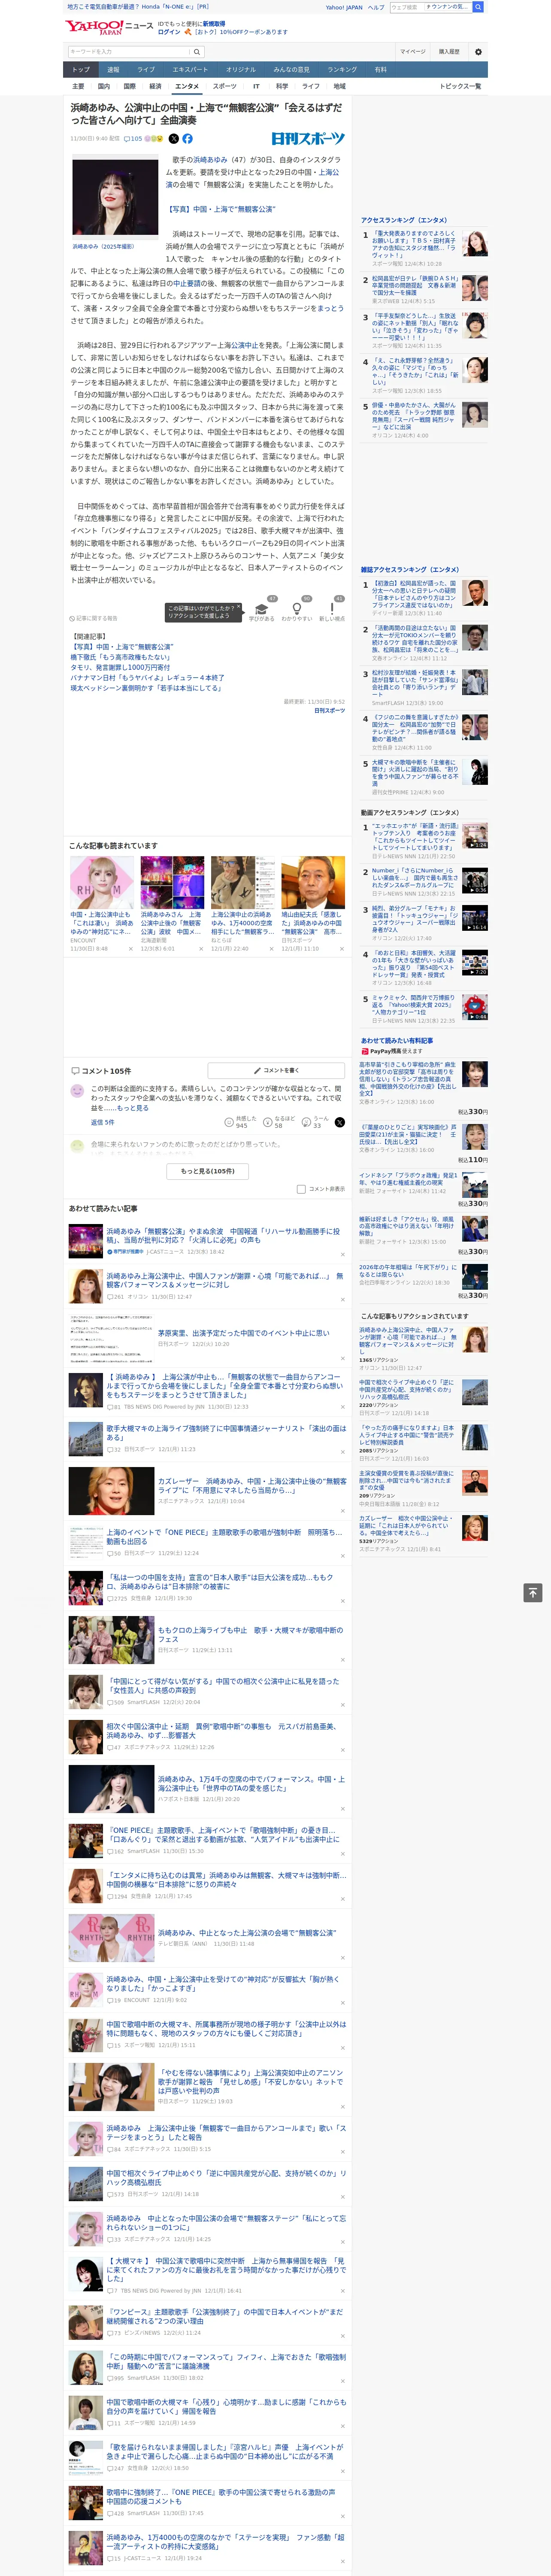This screenshot has height=2576, width=551.
Task: Click the Ayumi Hamasaki article photo
Action: (x=115, y=197)
